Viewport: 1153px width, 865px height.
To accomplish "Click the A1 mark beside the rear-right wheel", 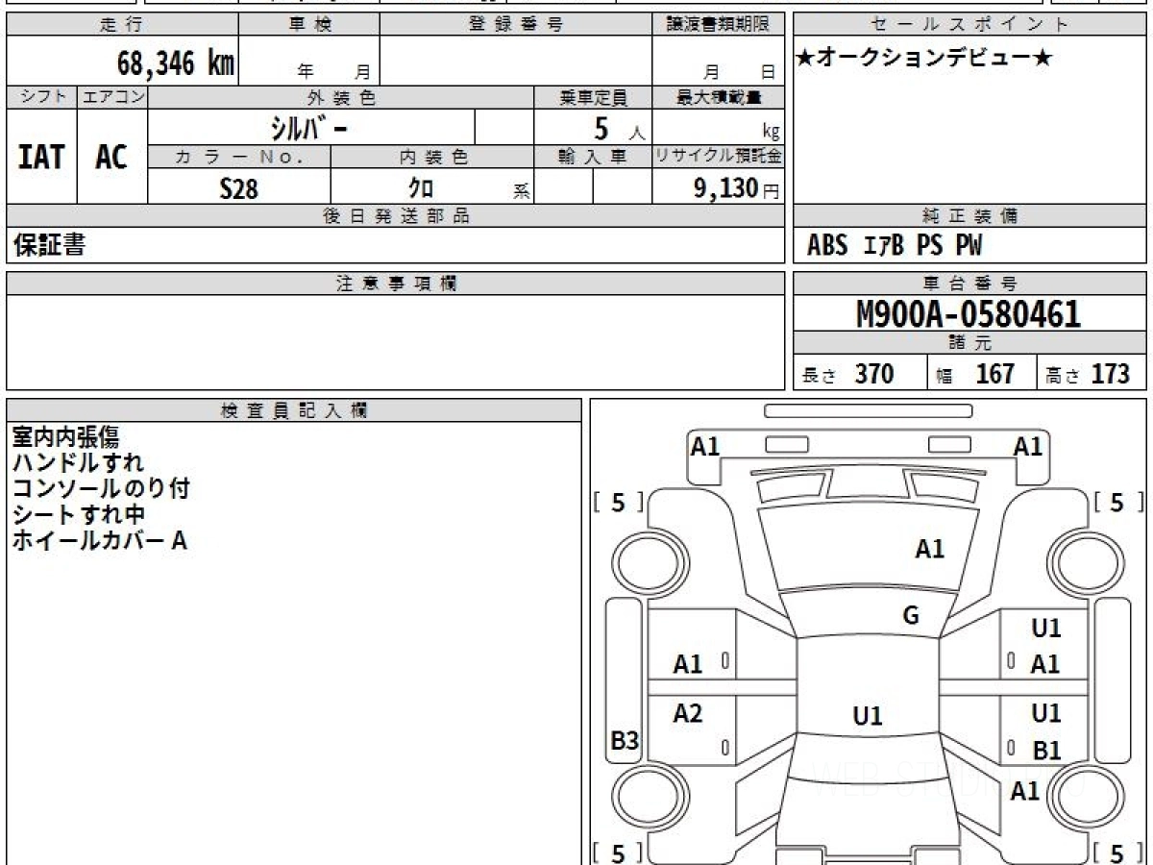I will (1025, 791).
